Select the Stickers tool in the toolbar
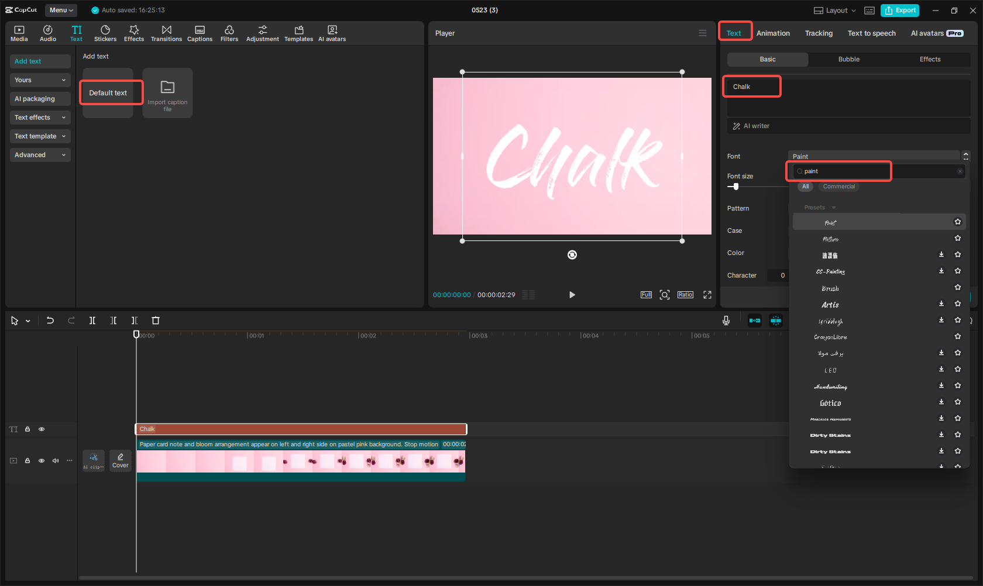This screenshot has height=586, width=983. pos(105,32)
